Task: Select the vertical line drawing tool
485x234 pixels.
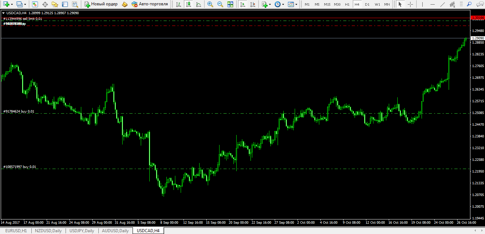Action: pos(423,4)
